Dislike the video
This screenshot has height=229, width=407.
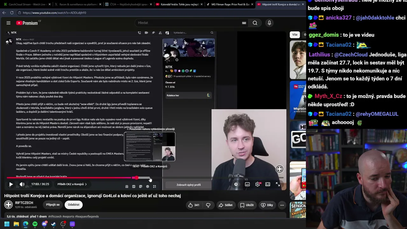tap(208, 205)
